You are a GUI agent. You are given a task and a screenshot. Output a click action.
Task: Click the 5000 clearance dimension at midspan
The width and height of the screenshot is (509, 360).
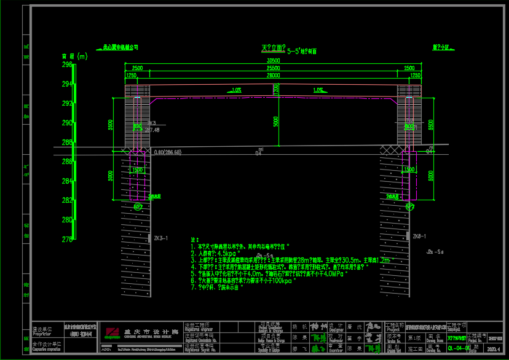(x=276, y=122)
